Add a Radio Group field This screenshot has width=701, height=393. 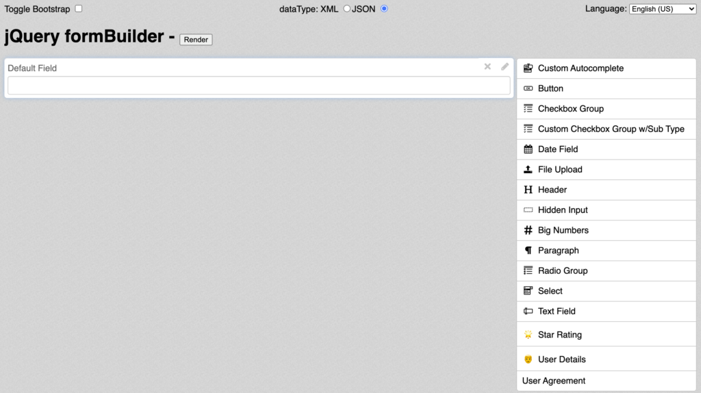tap(607, 270)
